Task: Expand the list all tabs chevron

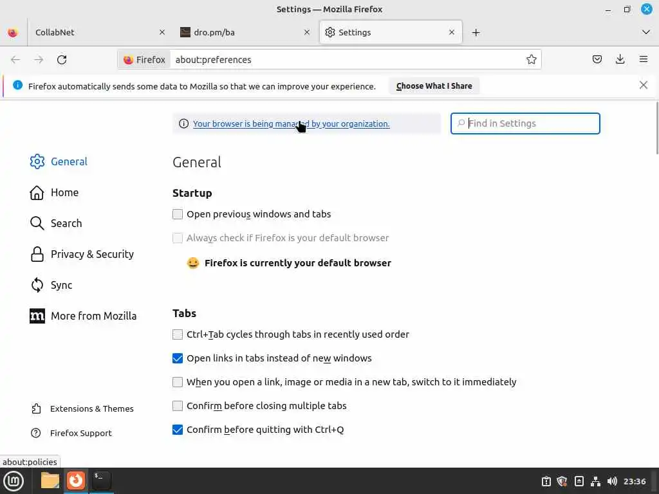Action: click(646, 32)
